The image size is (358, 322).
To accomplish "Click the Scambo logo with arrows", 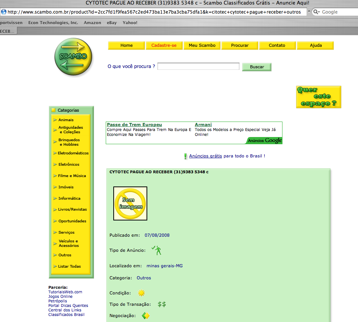I will click(x=73, y=57).
